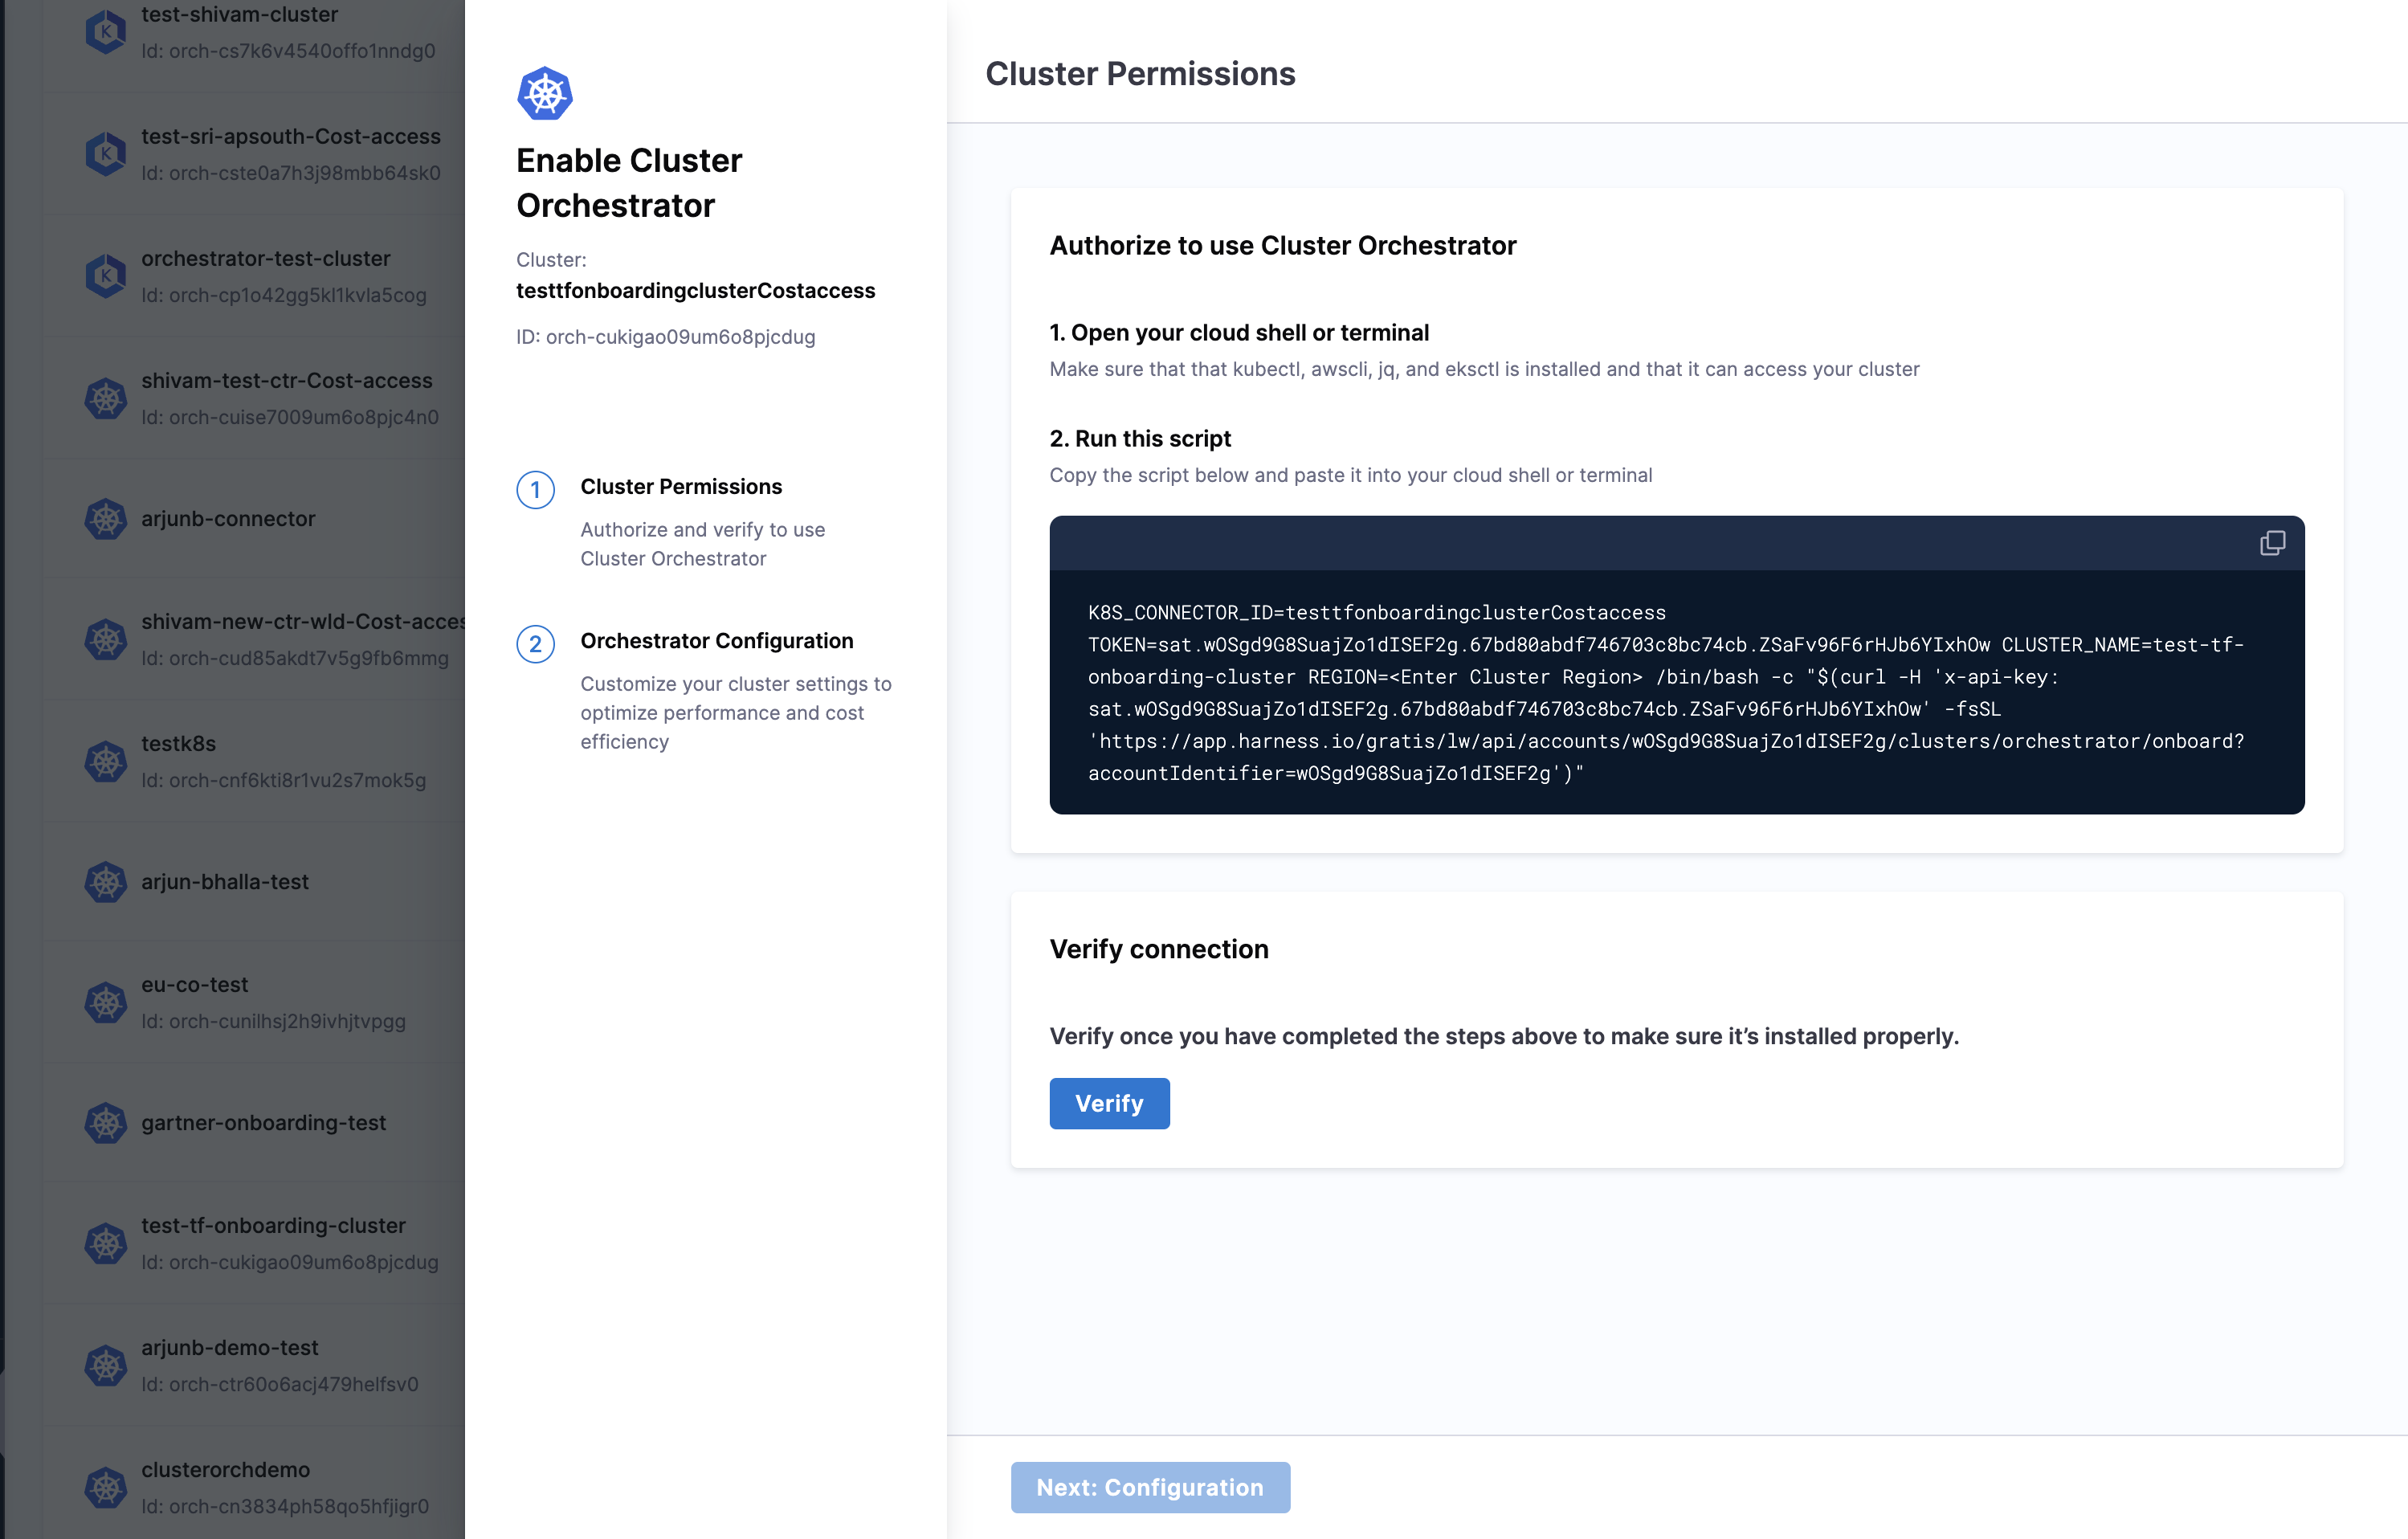Select step 2 circle for Orchestrator Configuration
The image size is (2408, 1539).
535,644
